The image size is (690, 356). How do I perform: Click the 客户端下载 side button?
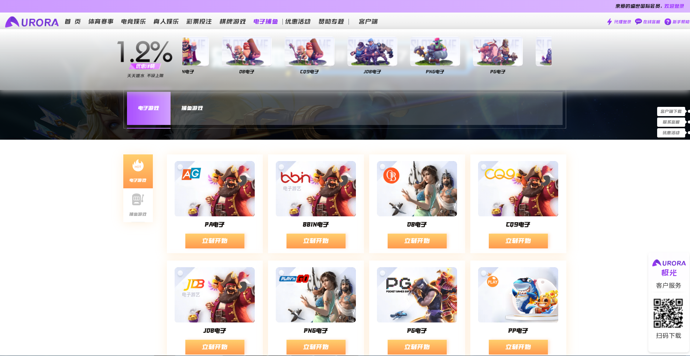click(671, 111)
